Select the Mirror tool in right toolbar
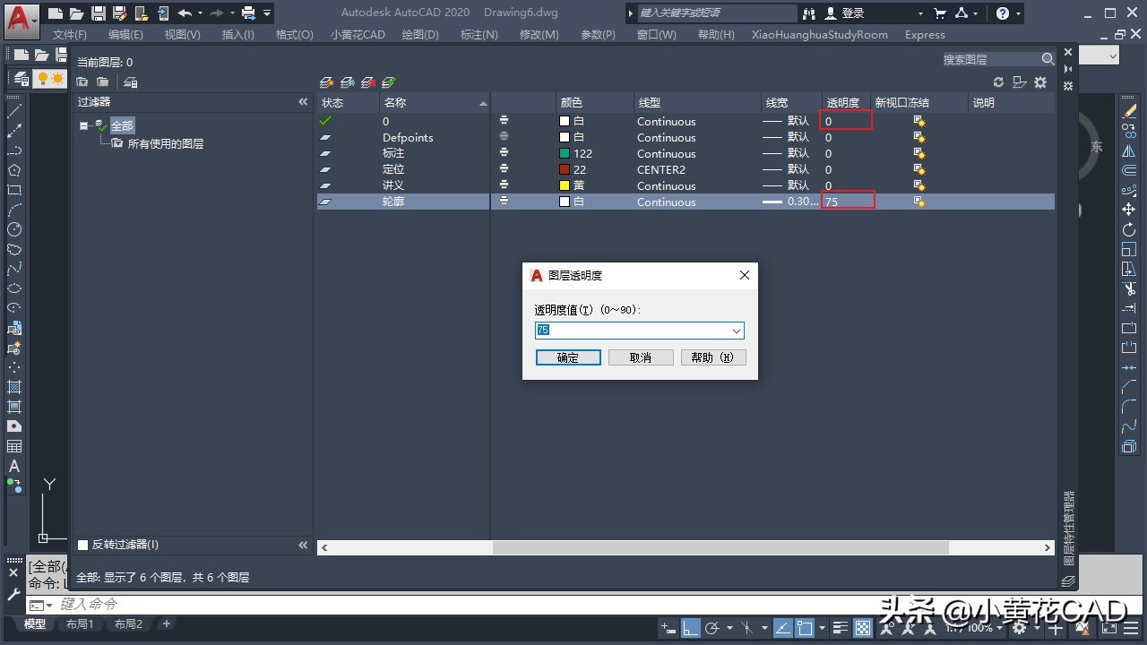This screenshot has height=645, width=1147. pos(1129,150)
